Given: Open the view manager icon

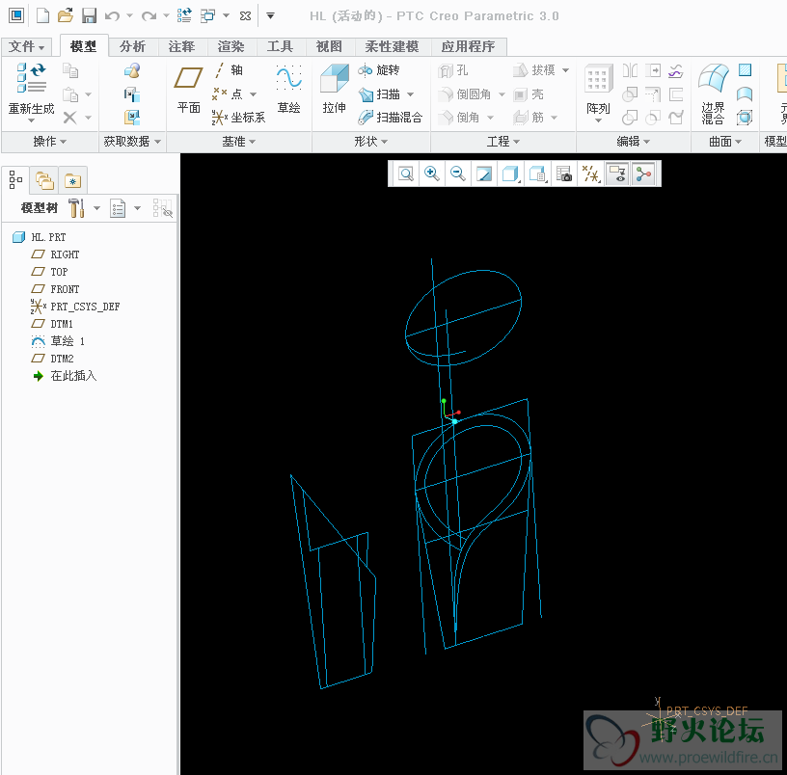Looking at the screenshot, I should (564, 174).
